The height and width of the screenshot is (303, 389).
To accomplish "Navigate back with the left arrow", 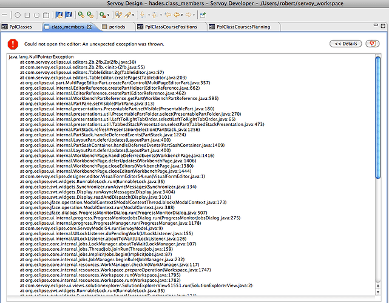I will pos(177,15).
